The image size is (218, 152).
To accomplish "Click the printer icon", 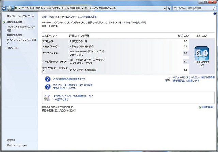I will 168,79.
